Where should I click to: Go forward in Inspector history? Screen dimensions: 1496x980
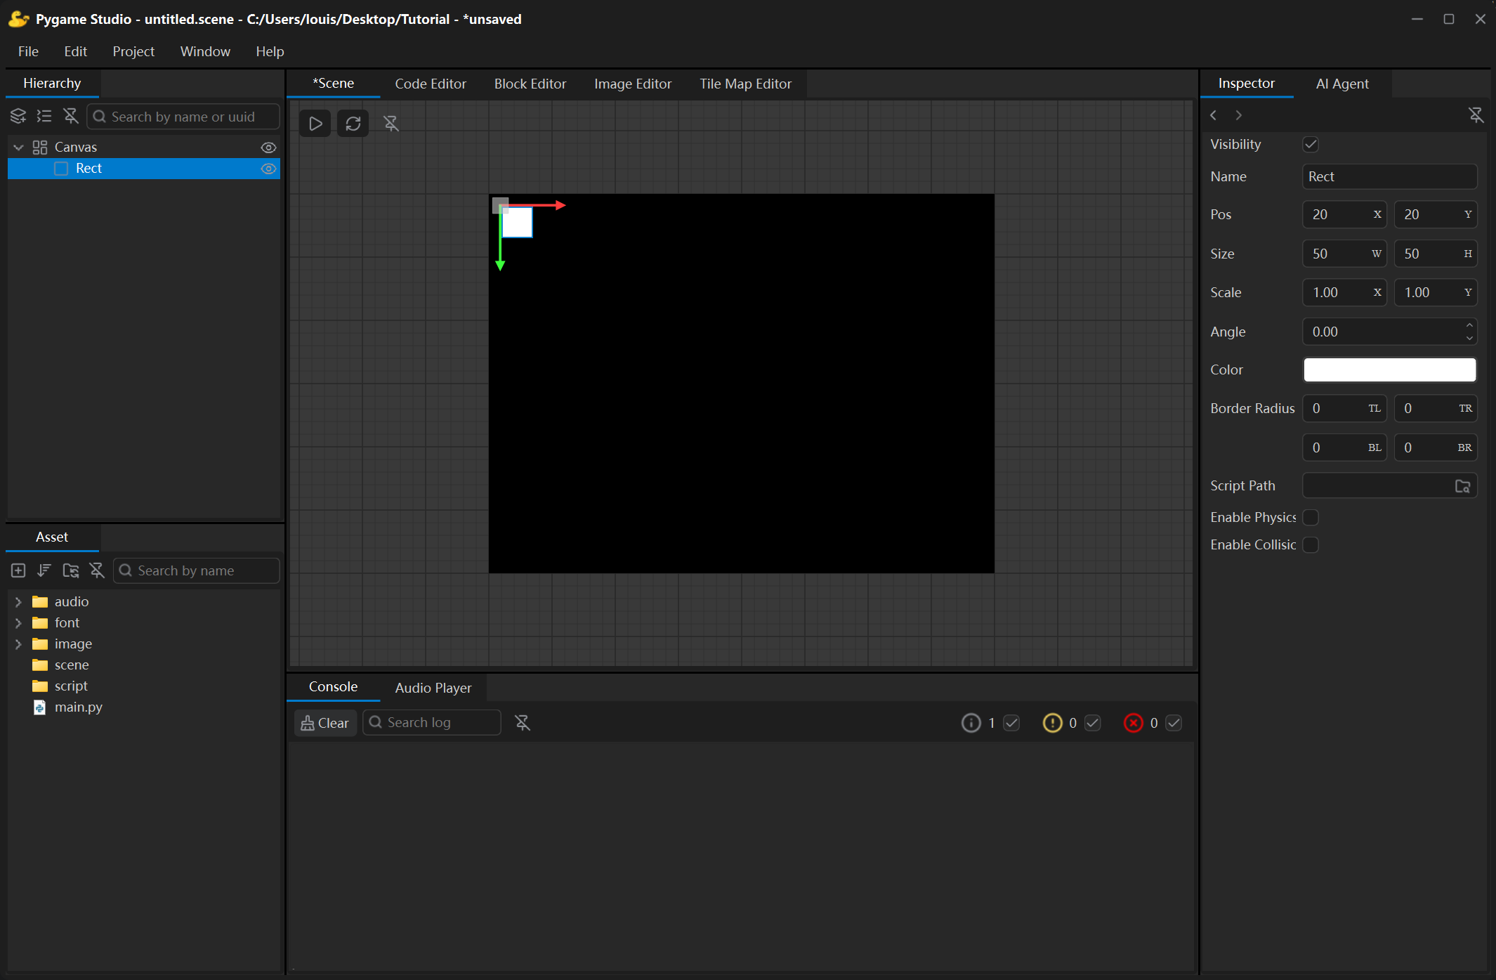pyautogui.click(x=1239, y=115)
